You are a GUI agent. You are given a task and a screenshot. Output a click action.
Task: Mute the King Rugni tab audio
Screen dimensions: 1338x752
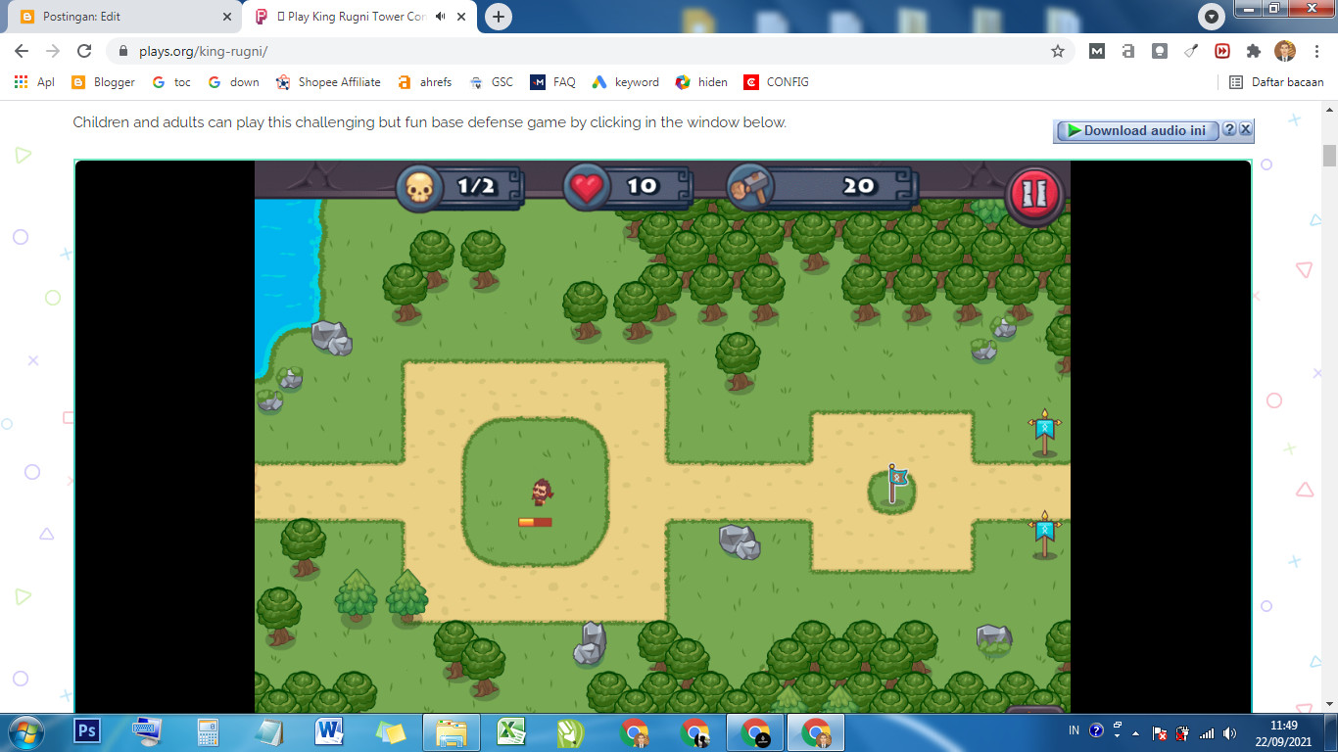[441, 17]
